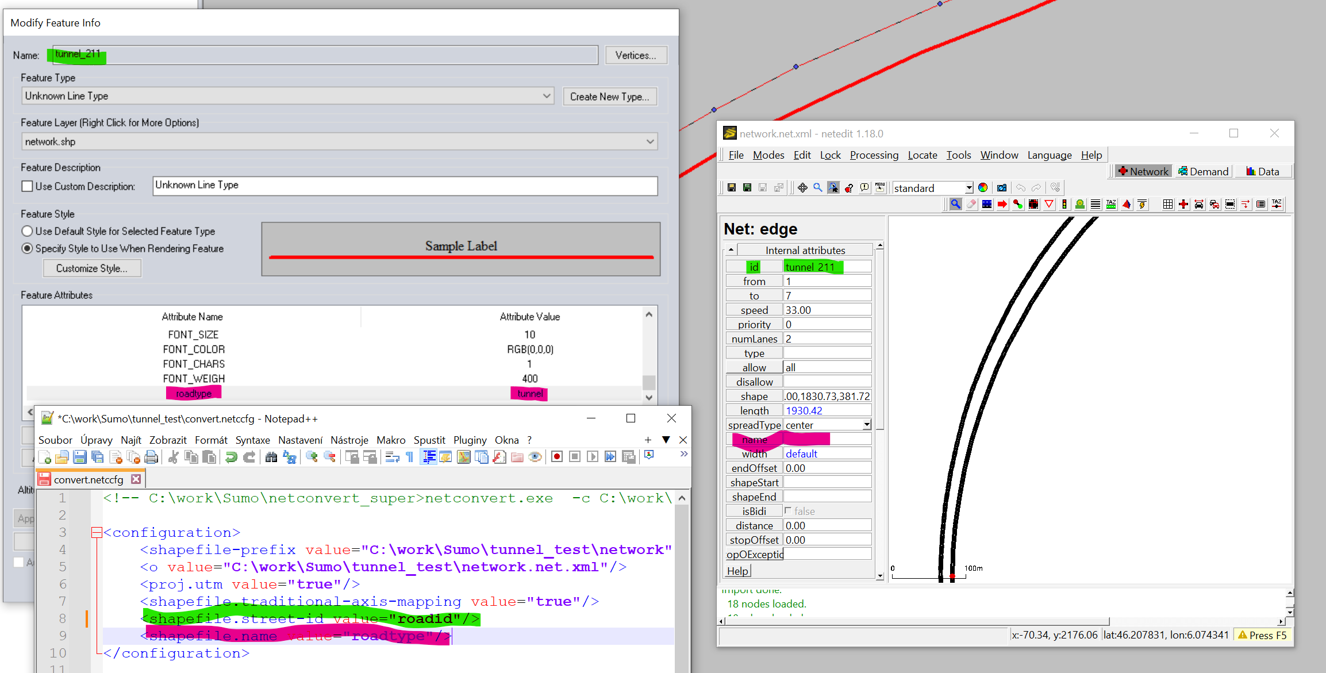This screenshot has width=1326, height=673.
Task: Click the Customize Style... button
Action: pos(92,268)
